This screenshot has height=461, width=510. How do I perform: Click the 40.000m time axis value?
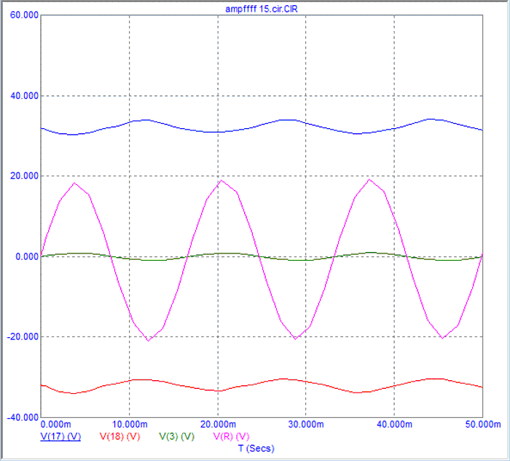click(x=395, y=425)
